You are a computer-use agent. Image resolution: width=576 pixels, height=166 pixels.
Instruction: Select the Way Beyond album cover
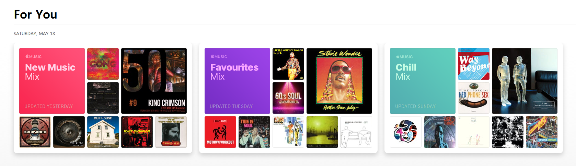pyautogui.click(x=474, y=64)
